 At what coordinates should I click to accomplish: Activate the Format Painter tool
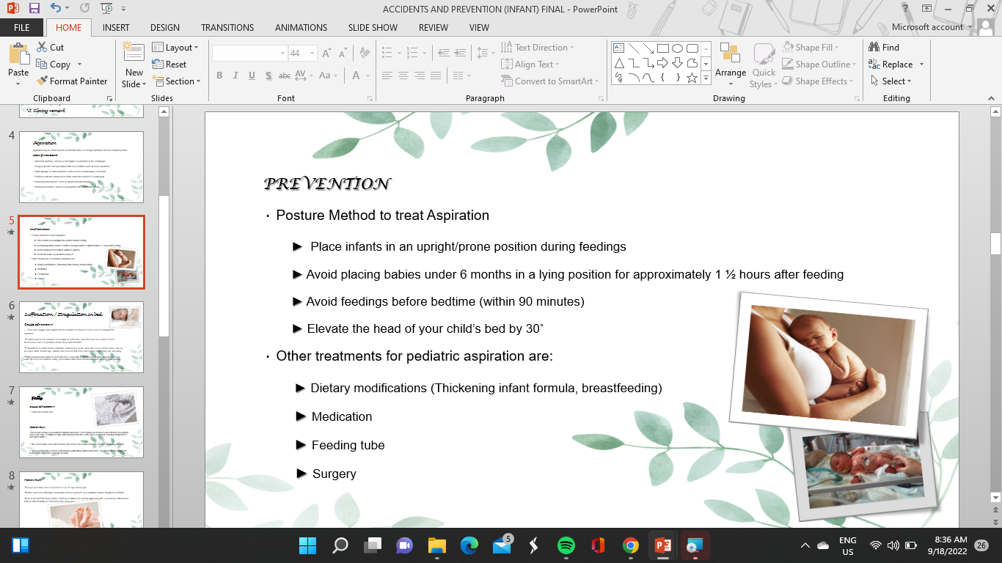71,81
